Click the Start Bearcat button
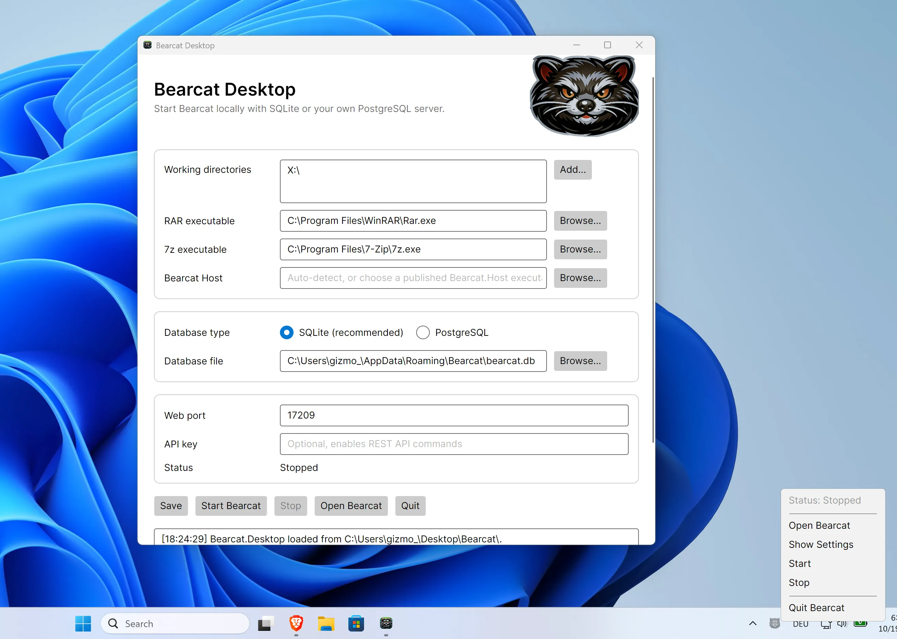Viewport: 897px width, 639px height. (x=231, y=506)
